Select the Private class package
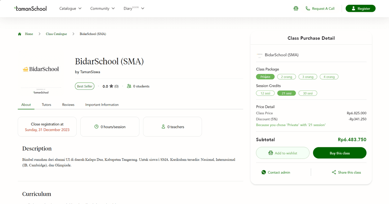Viewport: 389px width, 204px height. 265,77
